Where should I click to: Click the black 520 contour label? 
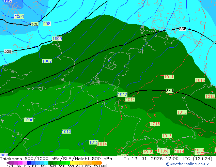coord(34,25)
